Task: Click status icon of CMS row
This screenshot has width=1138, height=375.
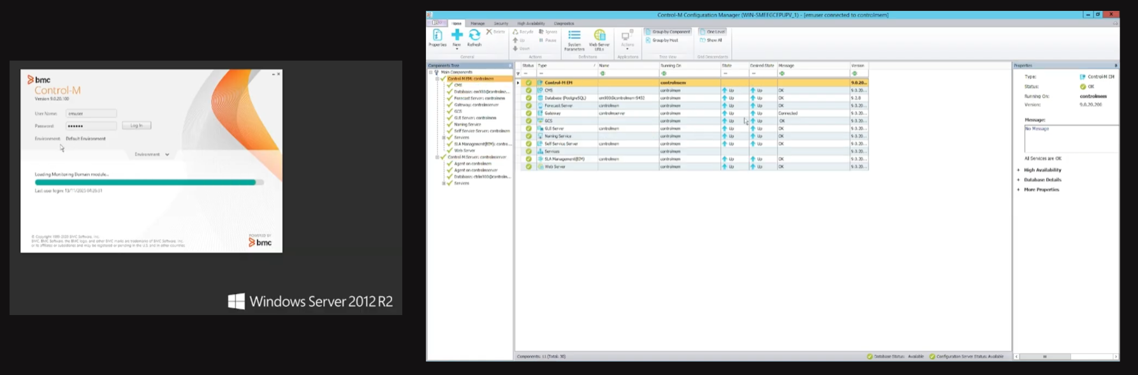Action: (x=529, y=91)
